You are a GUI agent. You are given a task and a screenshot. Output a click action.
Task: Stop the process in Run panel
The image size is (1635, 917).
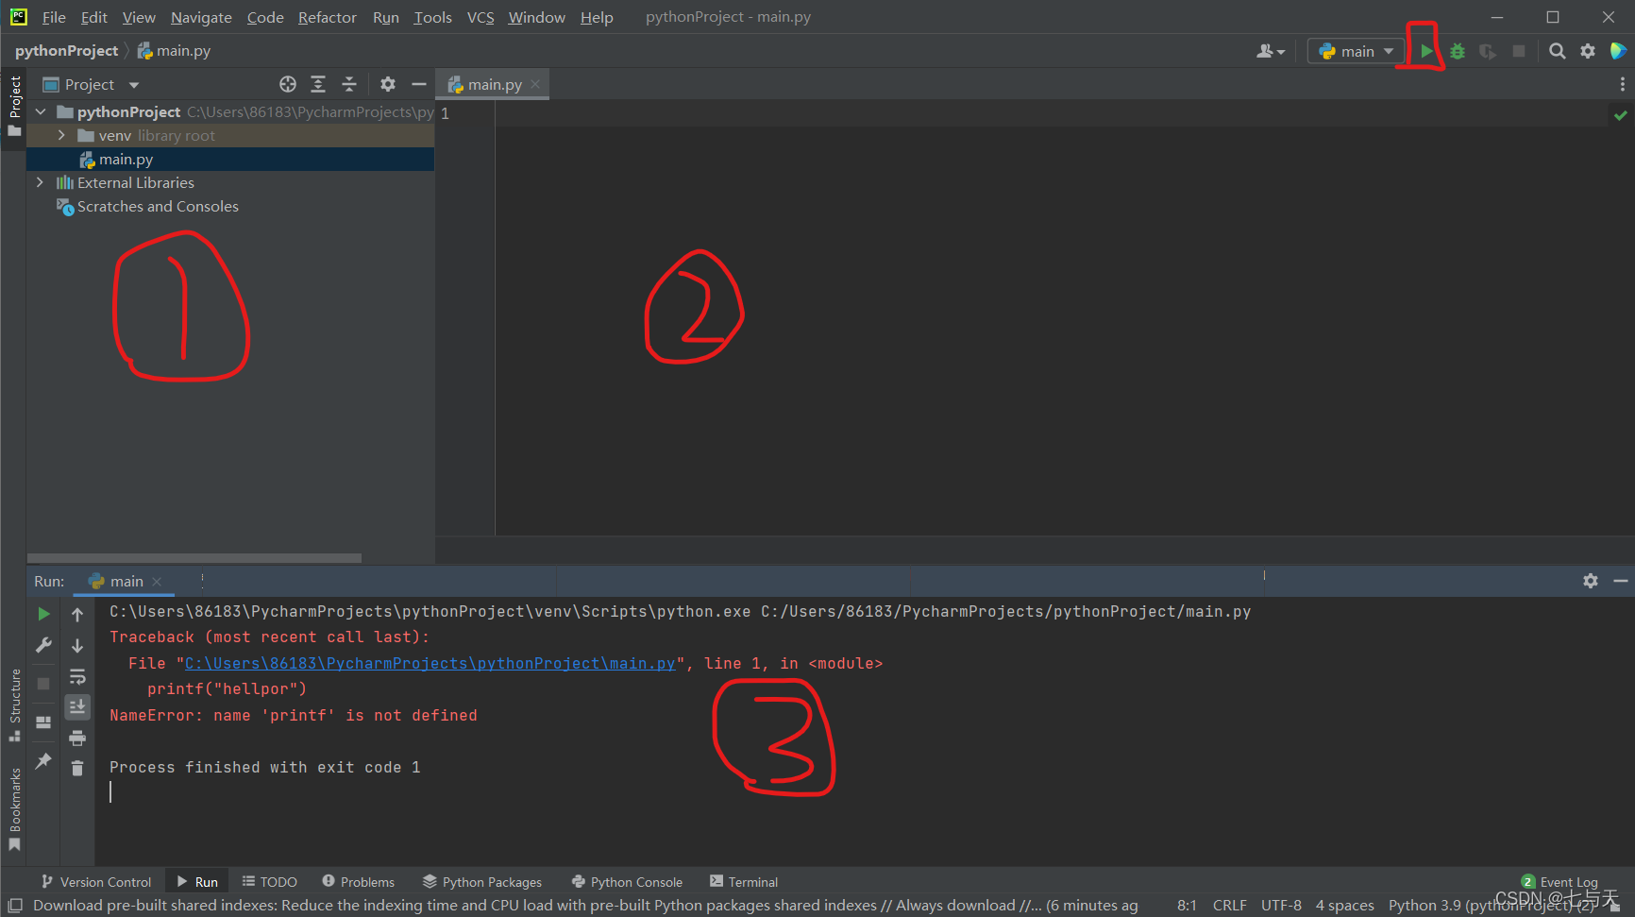coord(43,683)
